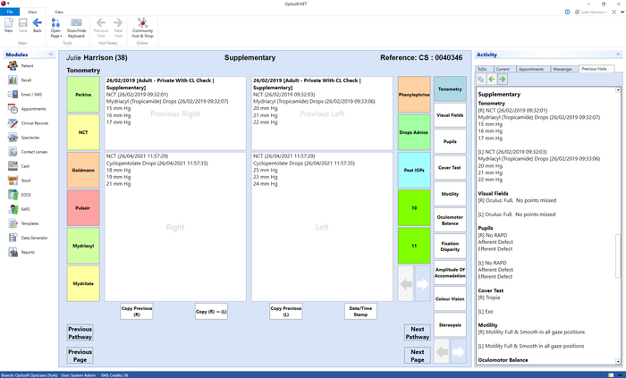Open the Patient module
This screenshot has width=626, height=378.
(x=21, y=66)
